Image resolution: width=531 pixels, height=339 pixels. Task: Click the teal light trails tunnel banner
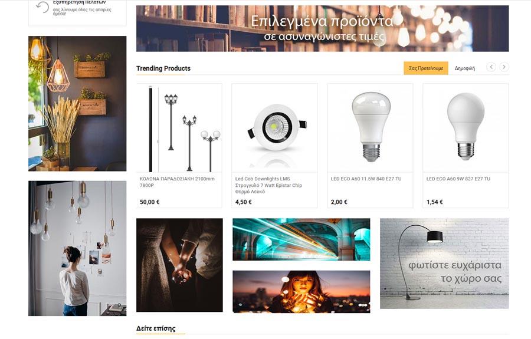[301, 239]
